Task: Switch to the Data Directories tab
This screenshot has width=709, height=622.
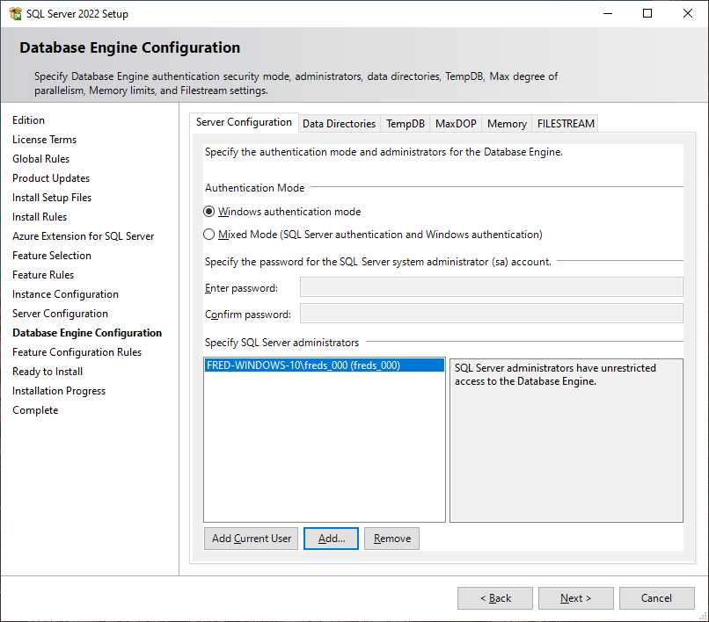Action: [339, 123]
